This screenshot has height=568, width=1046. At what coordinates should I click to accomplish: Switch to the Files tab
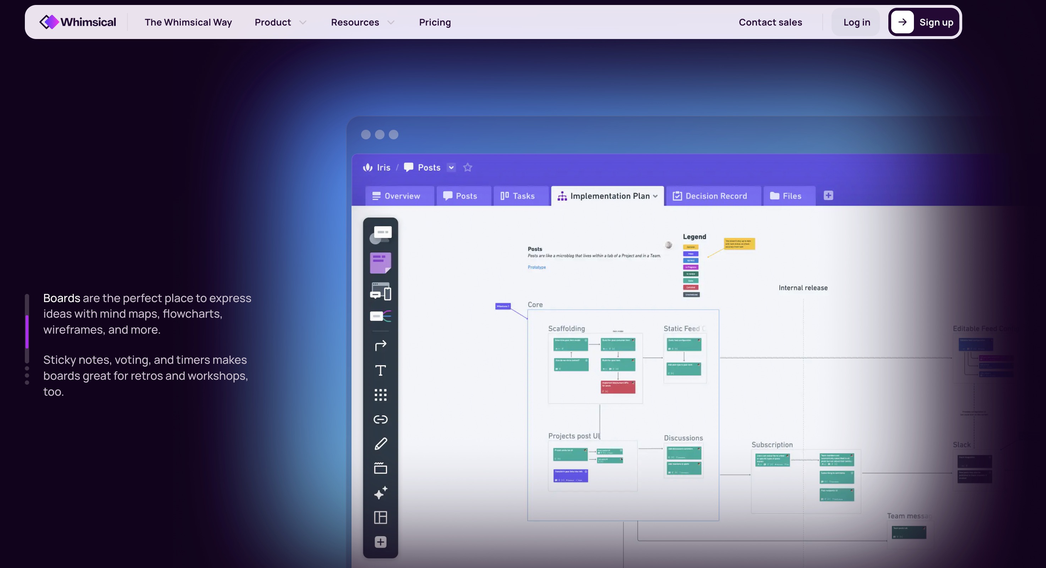click(789, 196)
